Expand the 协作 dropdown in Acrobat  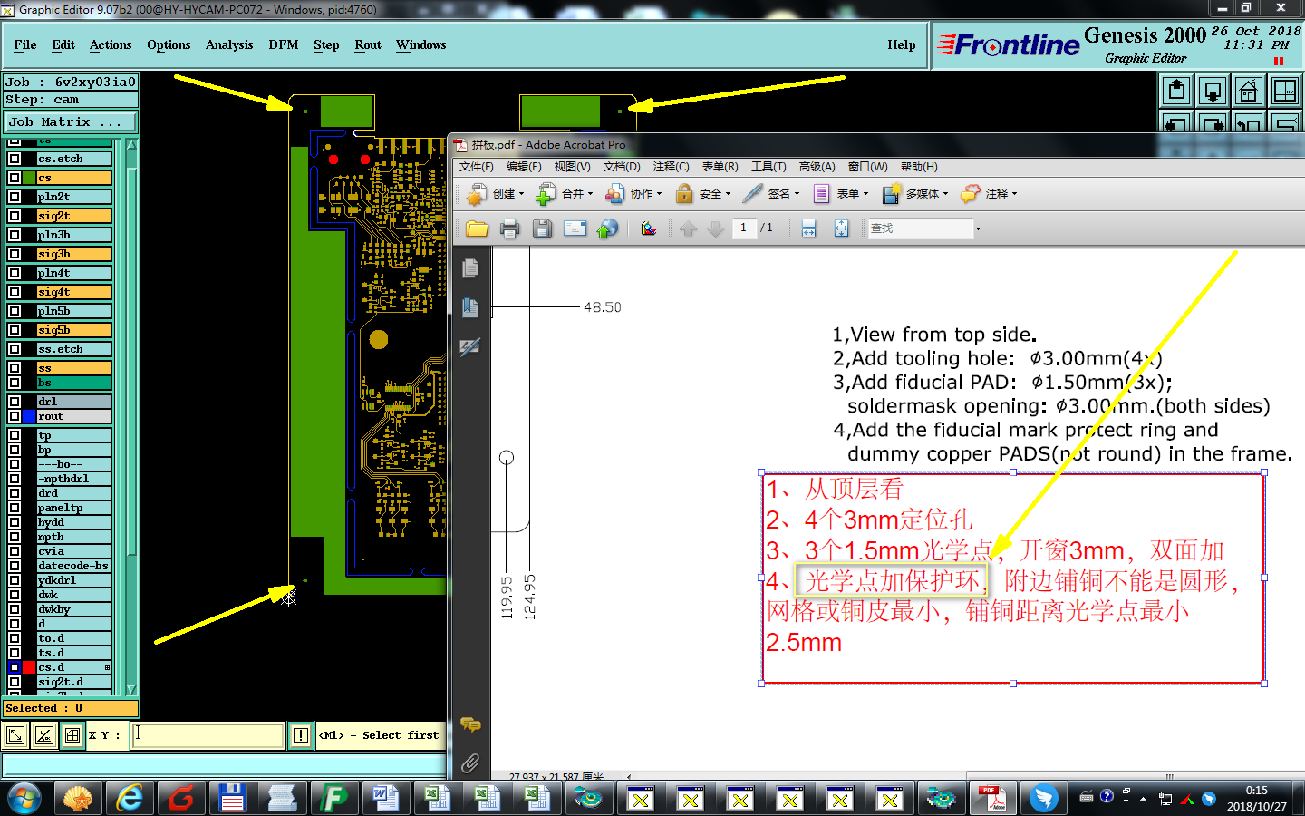[659, 193]
